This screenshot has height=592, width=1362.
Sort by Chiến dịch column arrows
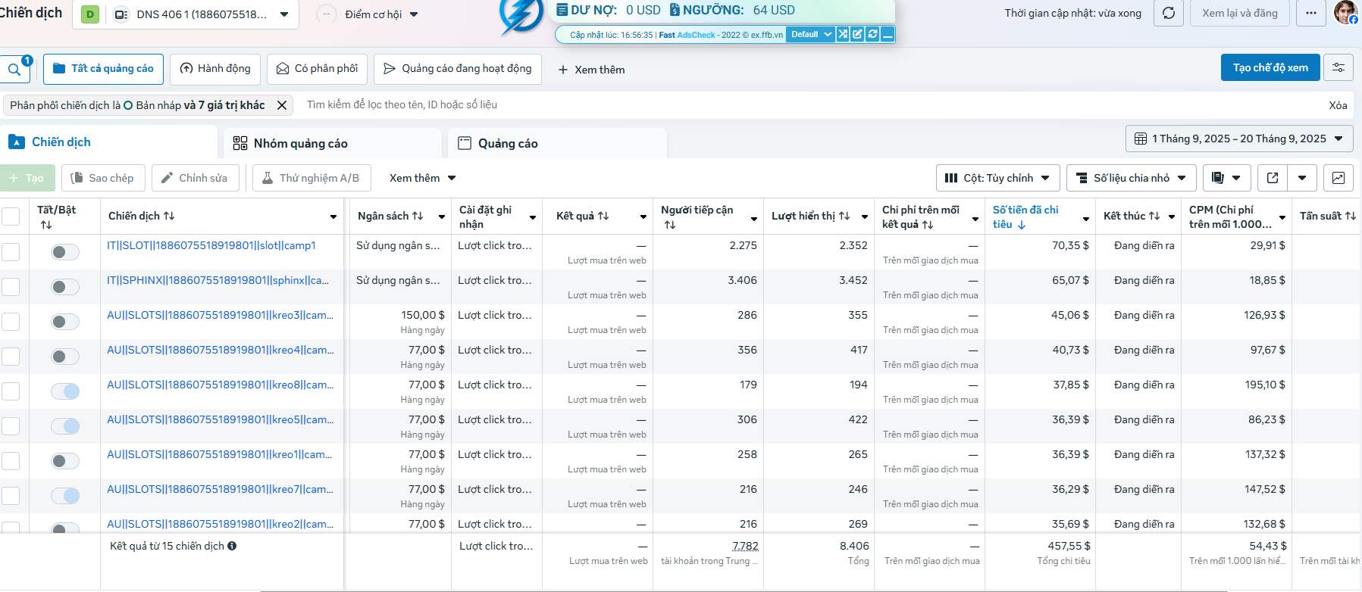click(169, 216)
